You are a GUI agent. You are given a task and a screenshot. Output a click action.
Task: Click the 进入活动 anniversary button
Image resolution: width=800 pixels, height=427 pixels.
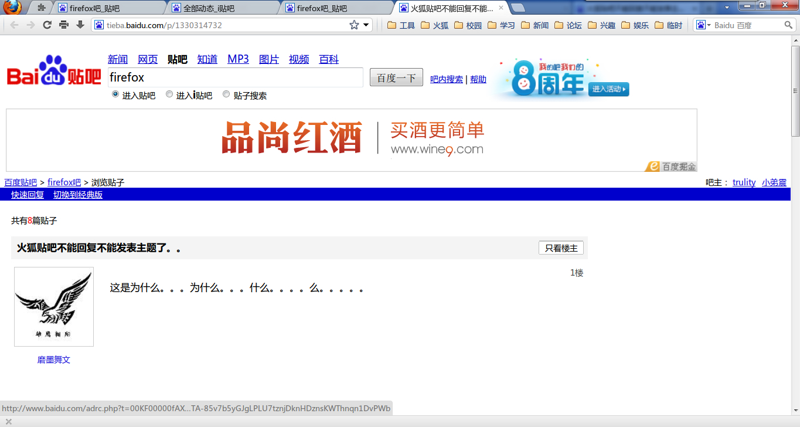click(x=608, y=89)
